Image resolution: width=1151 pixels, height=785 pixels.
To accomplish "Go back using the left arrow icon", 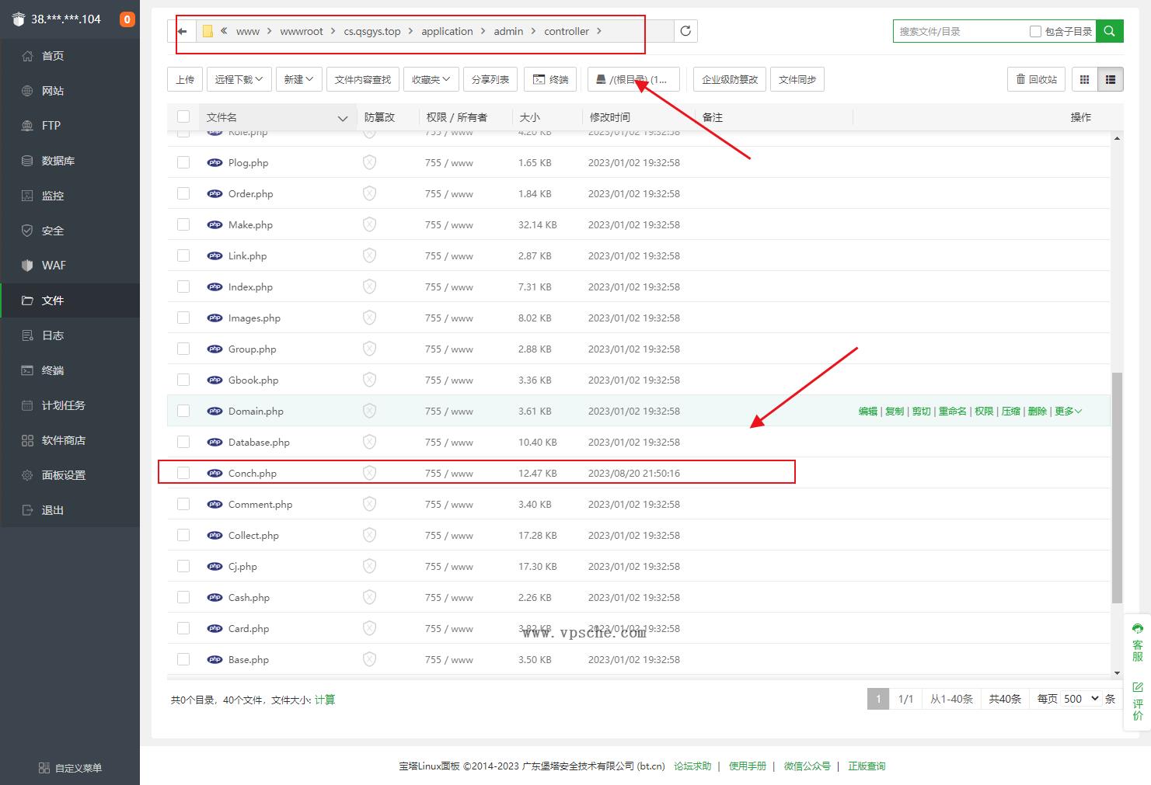I will click(183, 31).
